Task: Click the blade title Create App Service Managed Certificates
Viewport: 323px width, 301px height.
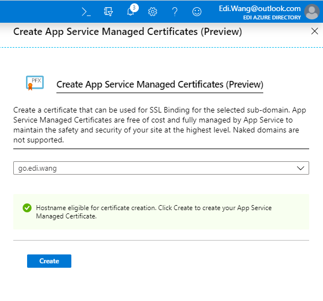Action: click(128, 32)
